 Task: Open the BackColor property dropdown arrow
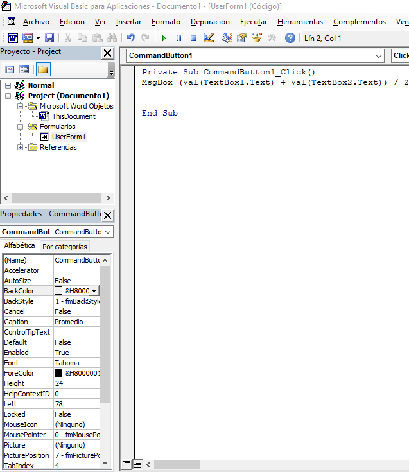coord(94,291)
